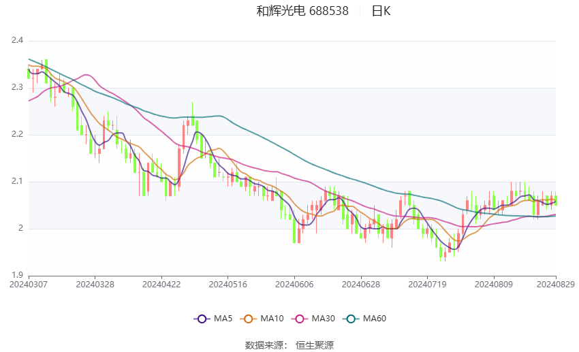Click the data source text 恒生聚源
This screenshot has width=579, height=352.
[315, 345]
